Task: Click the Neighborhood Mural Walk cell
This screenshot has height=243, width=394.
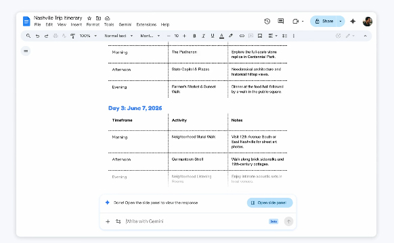Action: (x=194, y=137)
